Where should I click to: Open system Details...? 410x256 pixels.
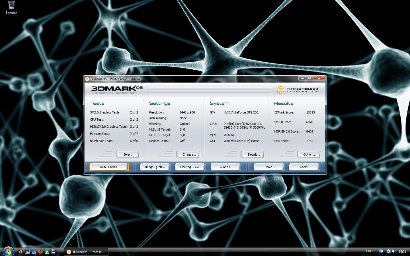coord(253,154)
